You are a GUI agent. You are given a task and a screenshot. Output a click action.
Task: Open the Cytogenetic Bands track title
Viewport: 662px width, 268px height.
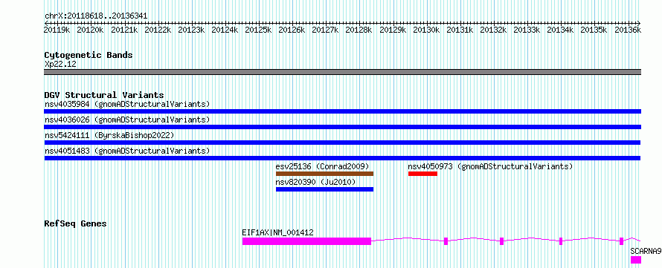pos(89,55)
